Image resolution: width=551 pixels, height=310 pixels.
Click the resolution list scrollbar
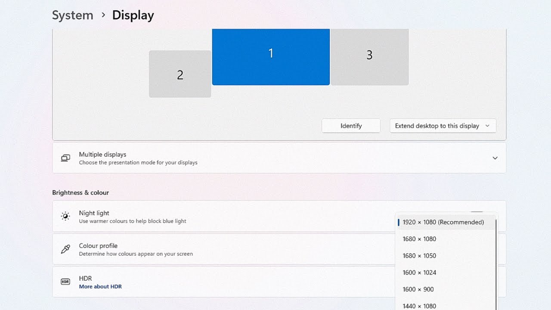pyautogui.click(x=496, y=264)
